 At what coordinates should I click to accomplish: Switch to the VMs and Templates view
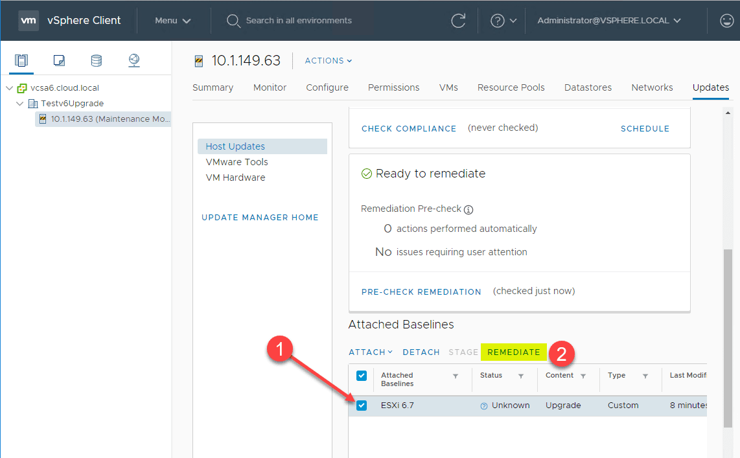point(59,59)
